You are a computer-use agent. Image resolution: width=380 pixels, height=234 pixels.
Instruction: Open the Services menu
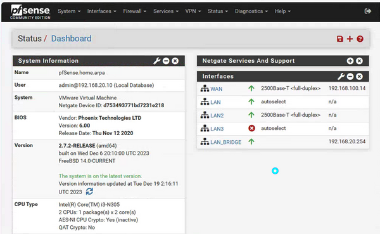coord(166,11)
